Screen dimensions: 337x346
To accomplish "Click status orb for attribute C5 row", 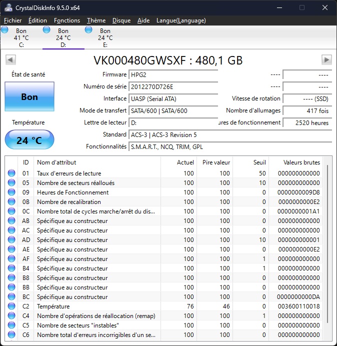I will pos(11,325).
